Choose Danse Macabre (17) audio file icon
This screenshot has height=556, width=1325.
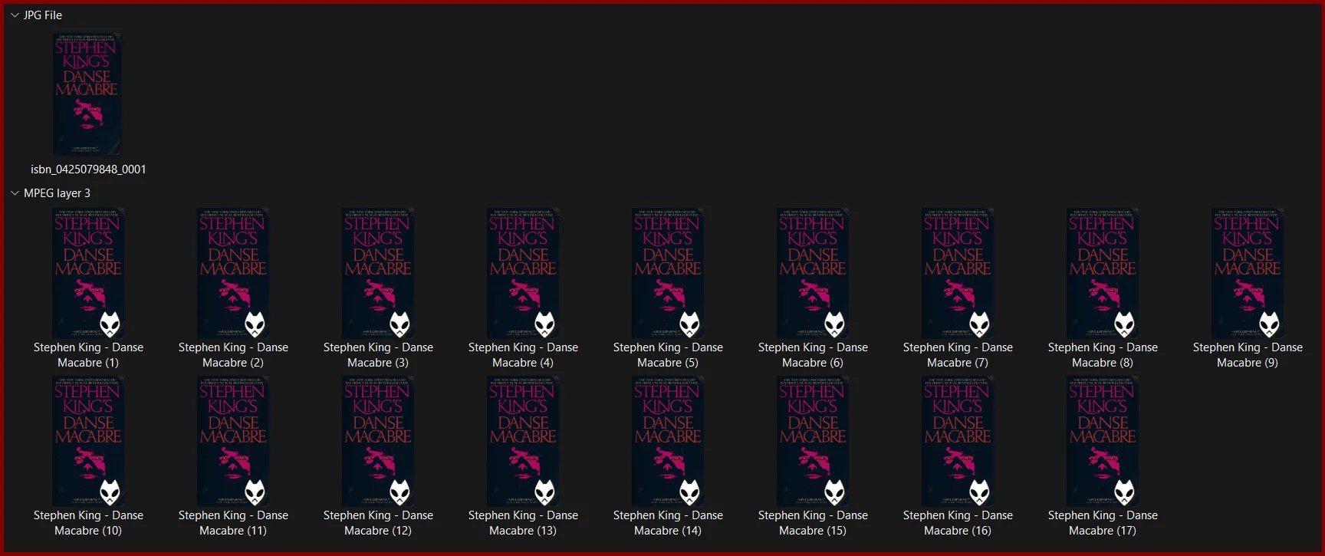(1103, 441)
